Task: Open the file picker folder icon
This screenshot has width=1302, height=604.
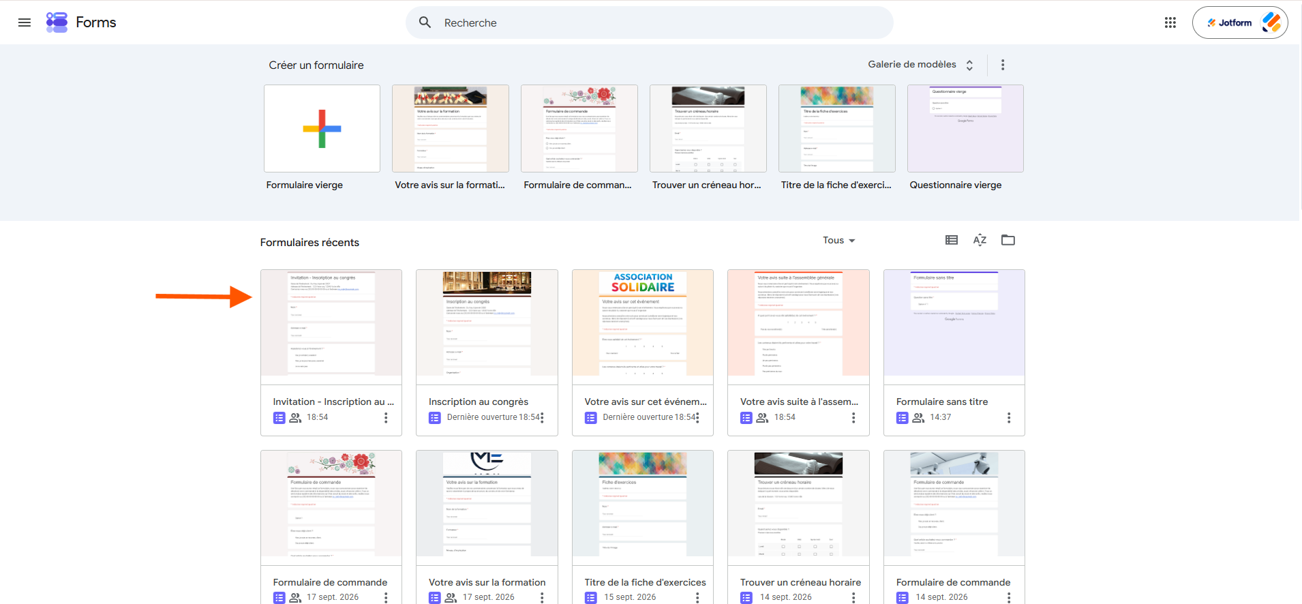Action: pos(1008,240)
